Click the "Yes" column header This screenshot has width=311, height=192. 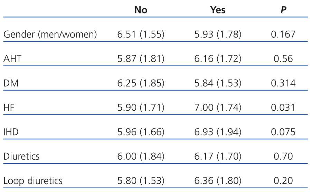click(x=218, y=10)
